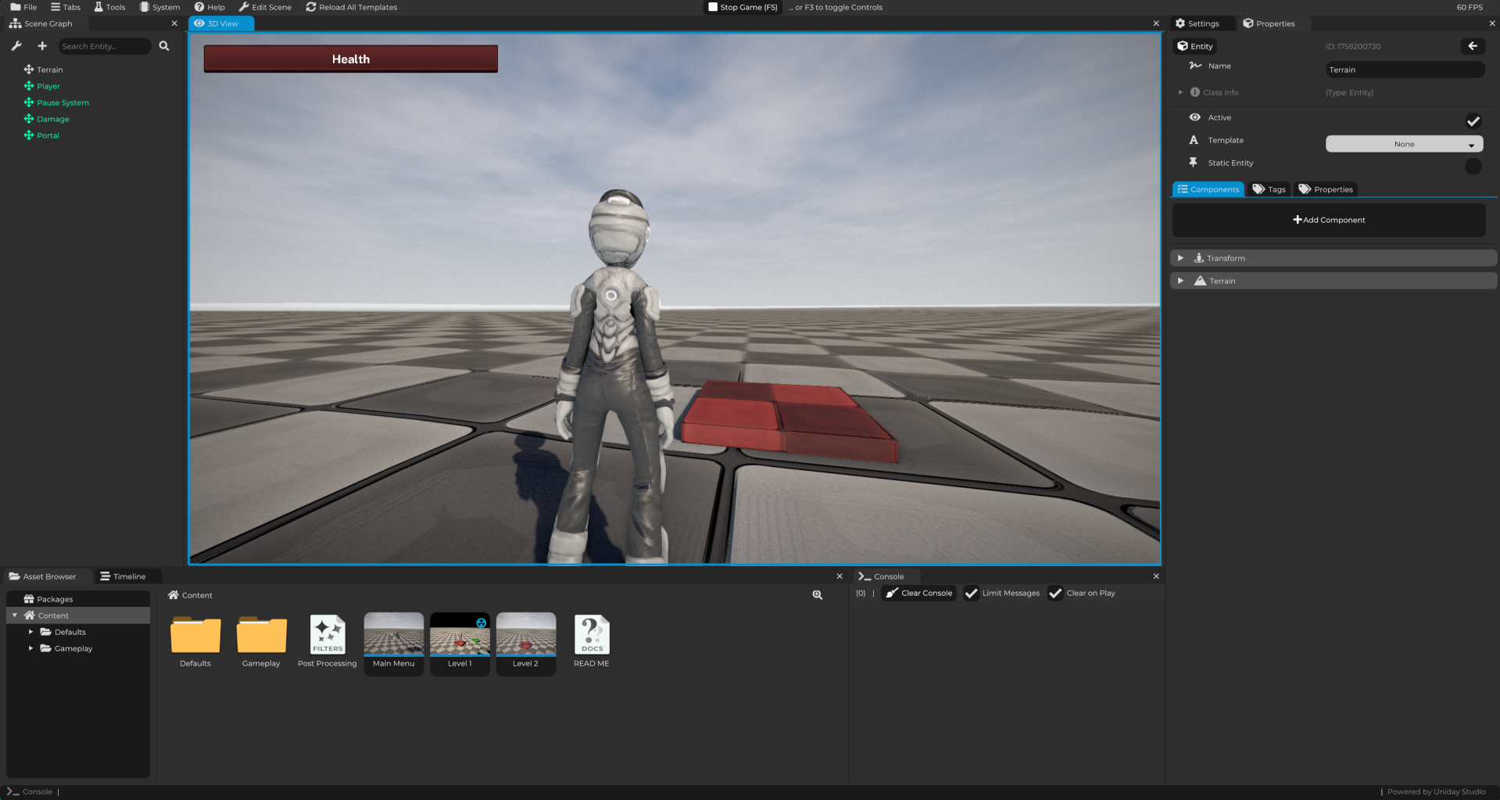Expand the Defaults folder in the Content tree

[x=31, y=631]
